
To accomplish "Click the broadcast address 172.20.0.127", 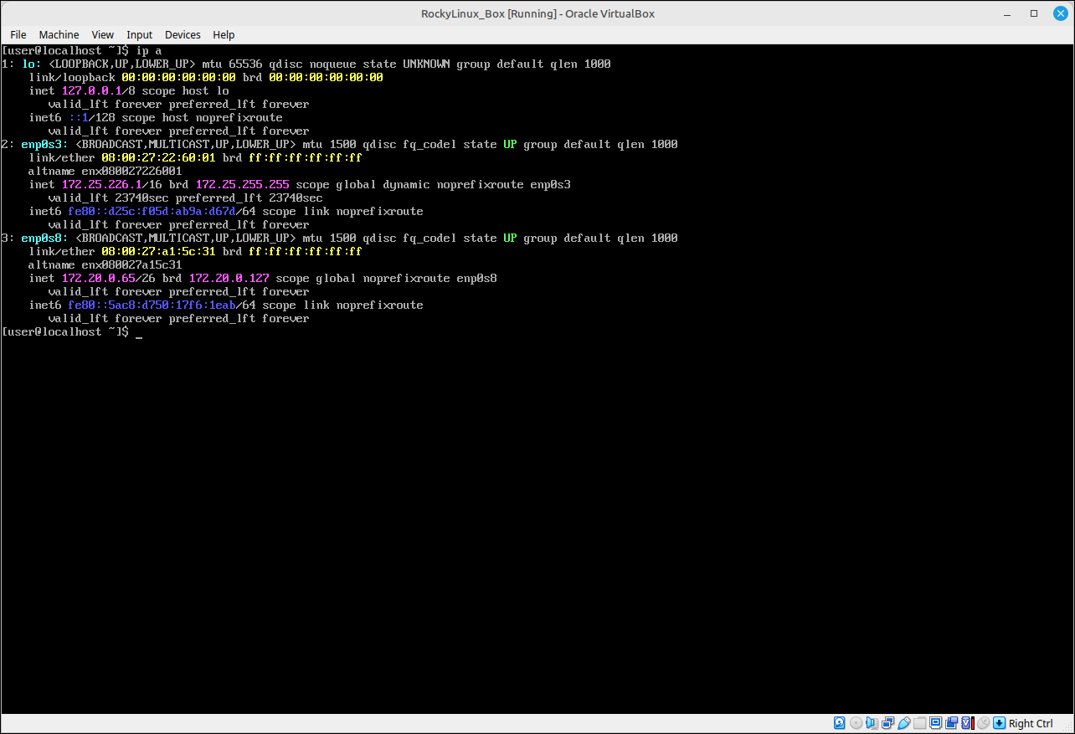I will click(229, 278).
